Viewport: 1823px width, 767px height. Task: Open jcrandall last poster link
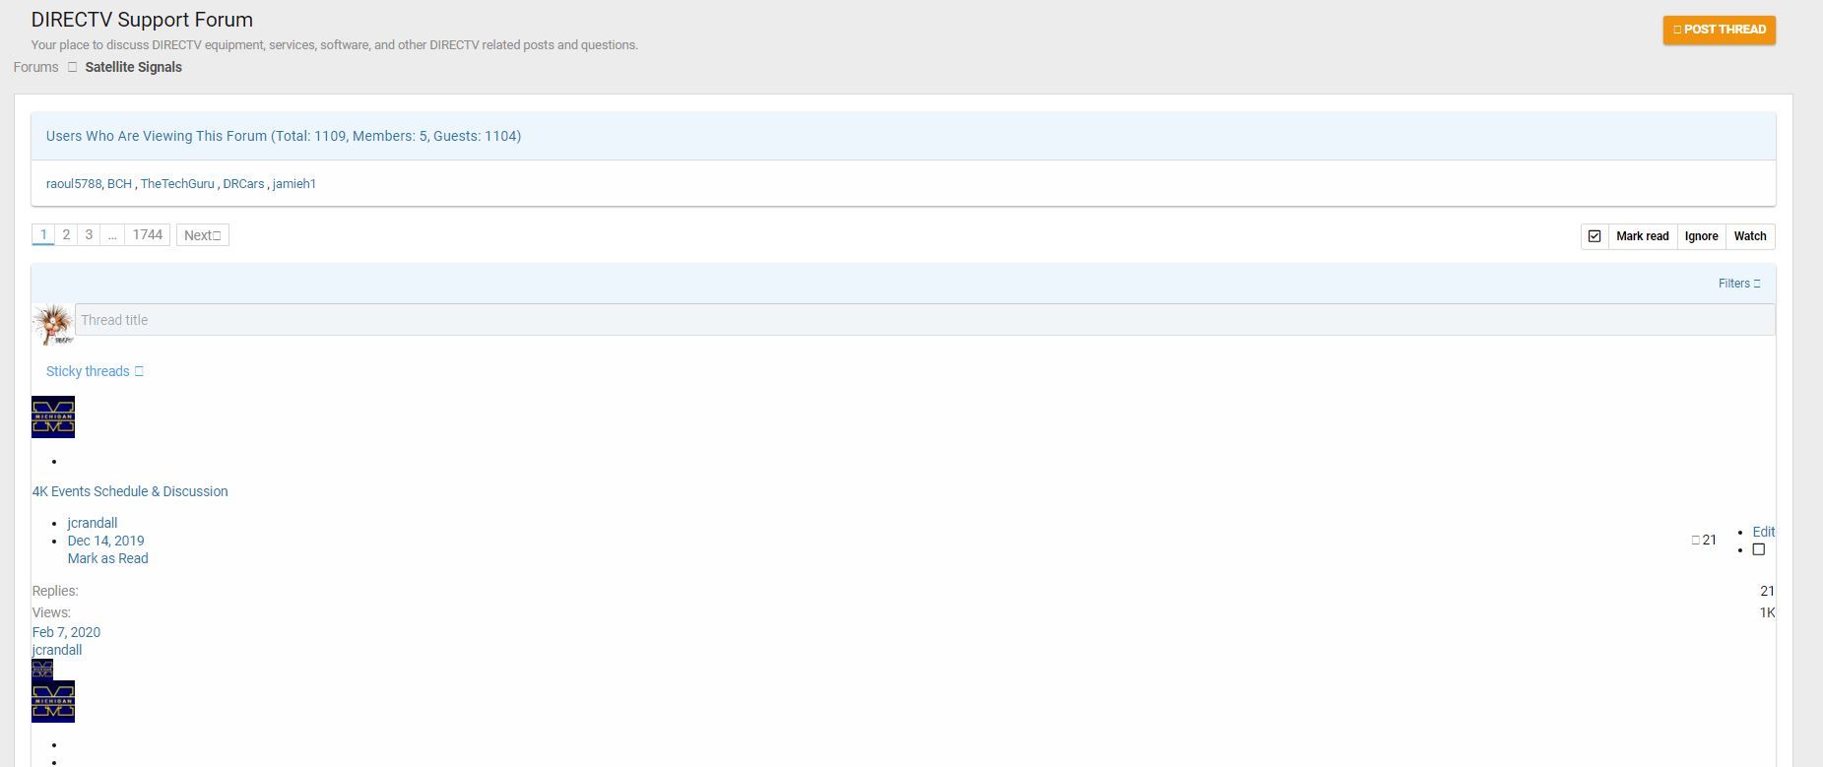click(x=57, y=650)
